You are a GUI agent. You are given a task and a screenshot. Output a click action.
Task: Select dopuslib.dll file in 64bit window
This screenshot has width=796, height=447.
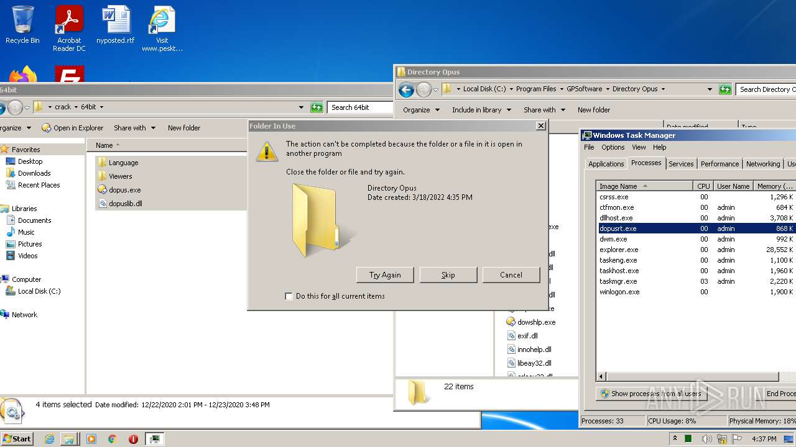tap(125, 204)
